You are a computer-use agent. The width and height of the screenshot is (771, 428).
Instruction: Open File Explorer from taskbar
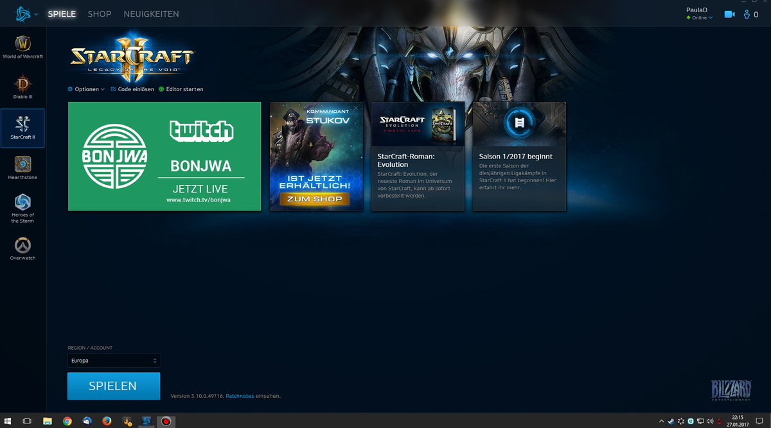[x=48, y=421]
